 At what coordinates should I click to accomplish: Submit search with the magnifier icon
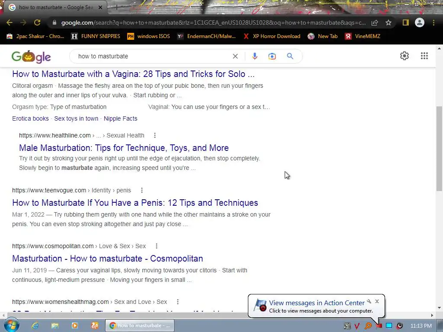290,56
